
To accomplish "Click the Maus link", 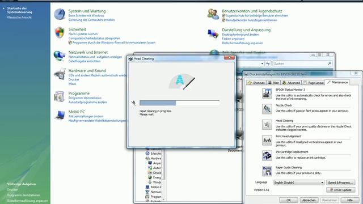I will click(x=72, y=84).
